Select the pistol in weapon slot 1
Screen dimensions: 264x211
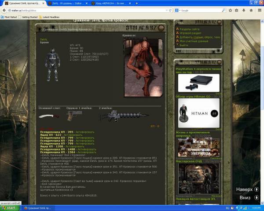[x=74, y=116]
